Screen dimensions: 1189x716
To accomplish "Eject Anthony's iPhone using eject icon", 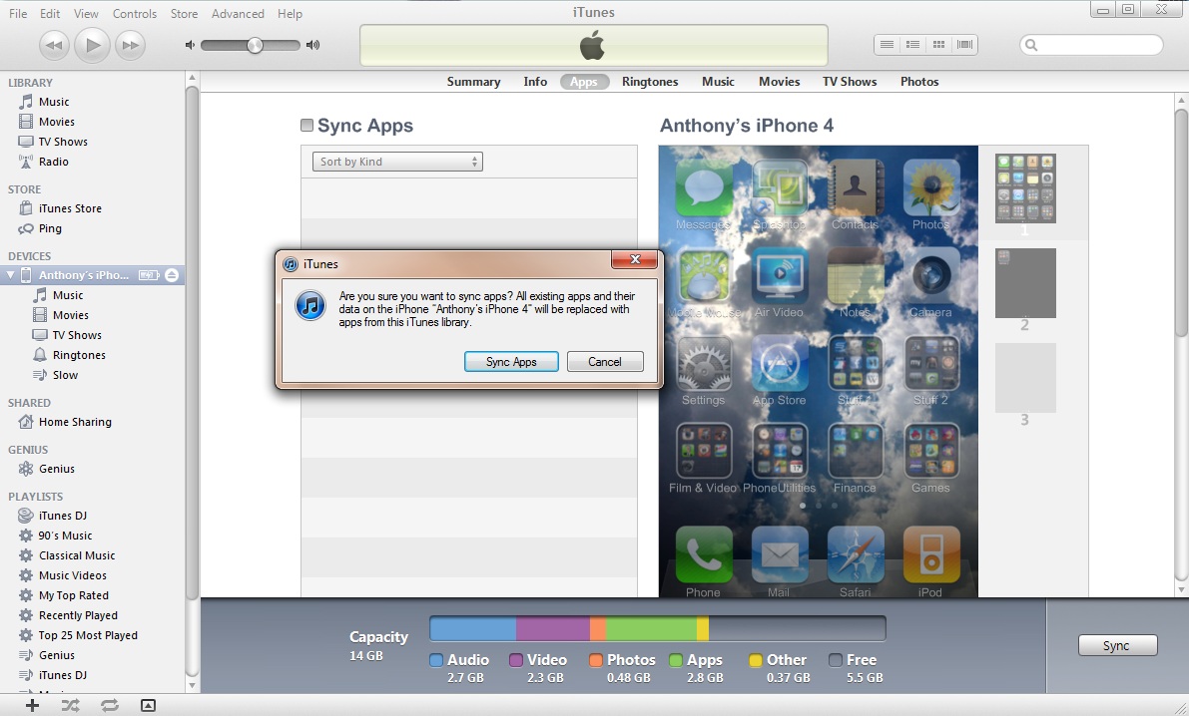I will (x=172, y=275).
